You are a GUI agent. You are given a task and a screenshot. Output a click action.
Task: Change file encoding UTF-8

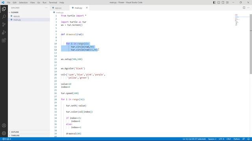pos(221,139)
